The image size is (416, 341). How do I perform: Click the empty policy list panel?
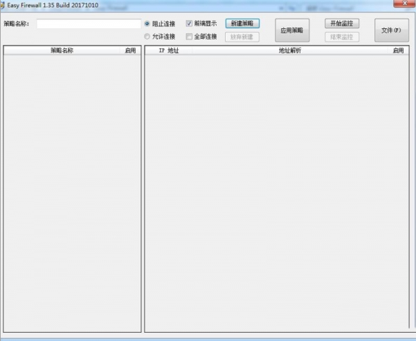(x=72, y=194)
